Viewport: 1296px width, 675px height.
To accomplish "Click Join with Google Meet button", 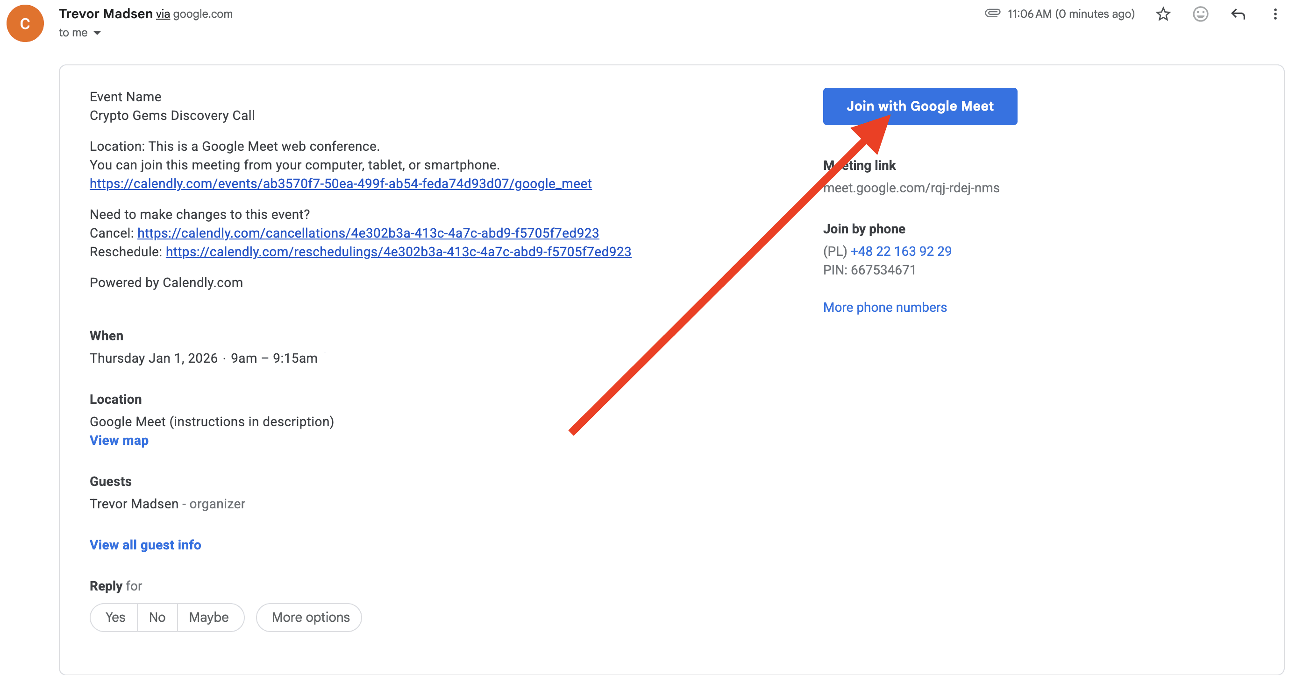I will pos(919,106).
